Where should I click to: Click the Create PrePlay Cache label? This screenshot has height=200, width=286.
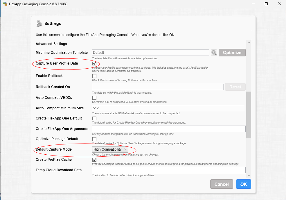point(54,160)
